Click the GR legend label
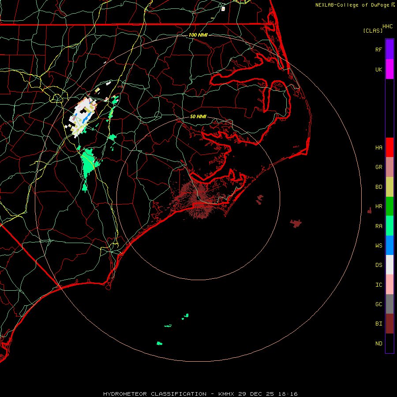 pyautogui.click(x=379, y=167)
